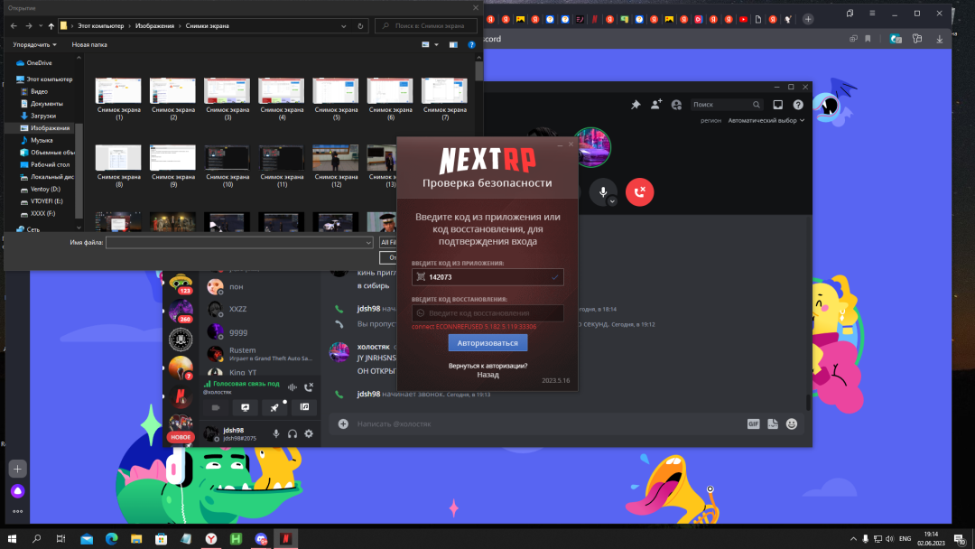Open GIF picker in Discord
The width and height of the screenshot is (975, 549).
pyautogui.click(x=753, y=424)
